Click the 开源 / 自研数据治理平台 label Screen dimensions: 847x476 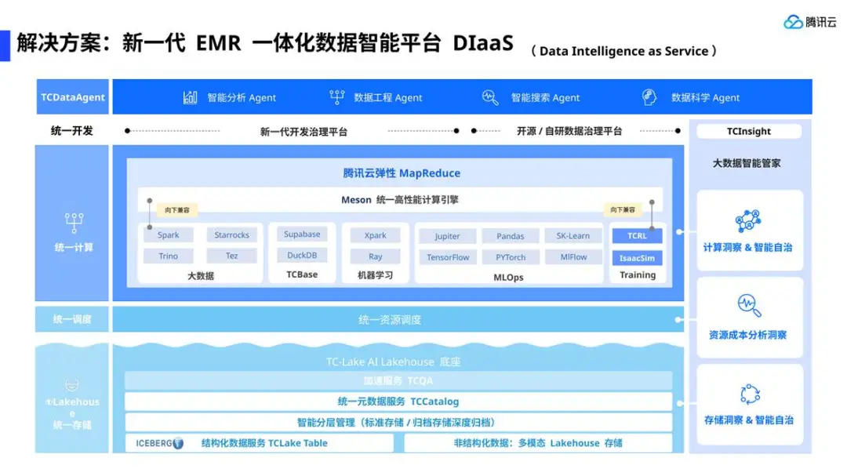[x=569, y=131]
